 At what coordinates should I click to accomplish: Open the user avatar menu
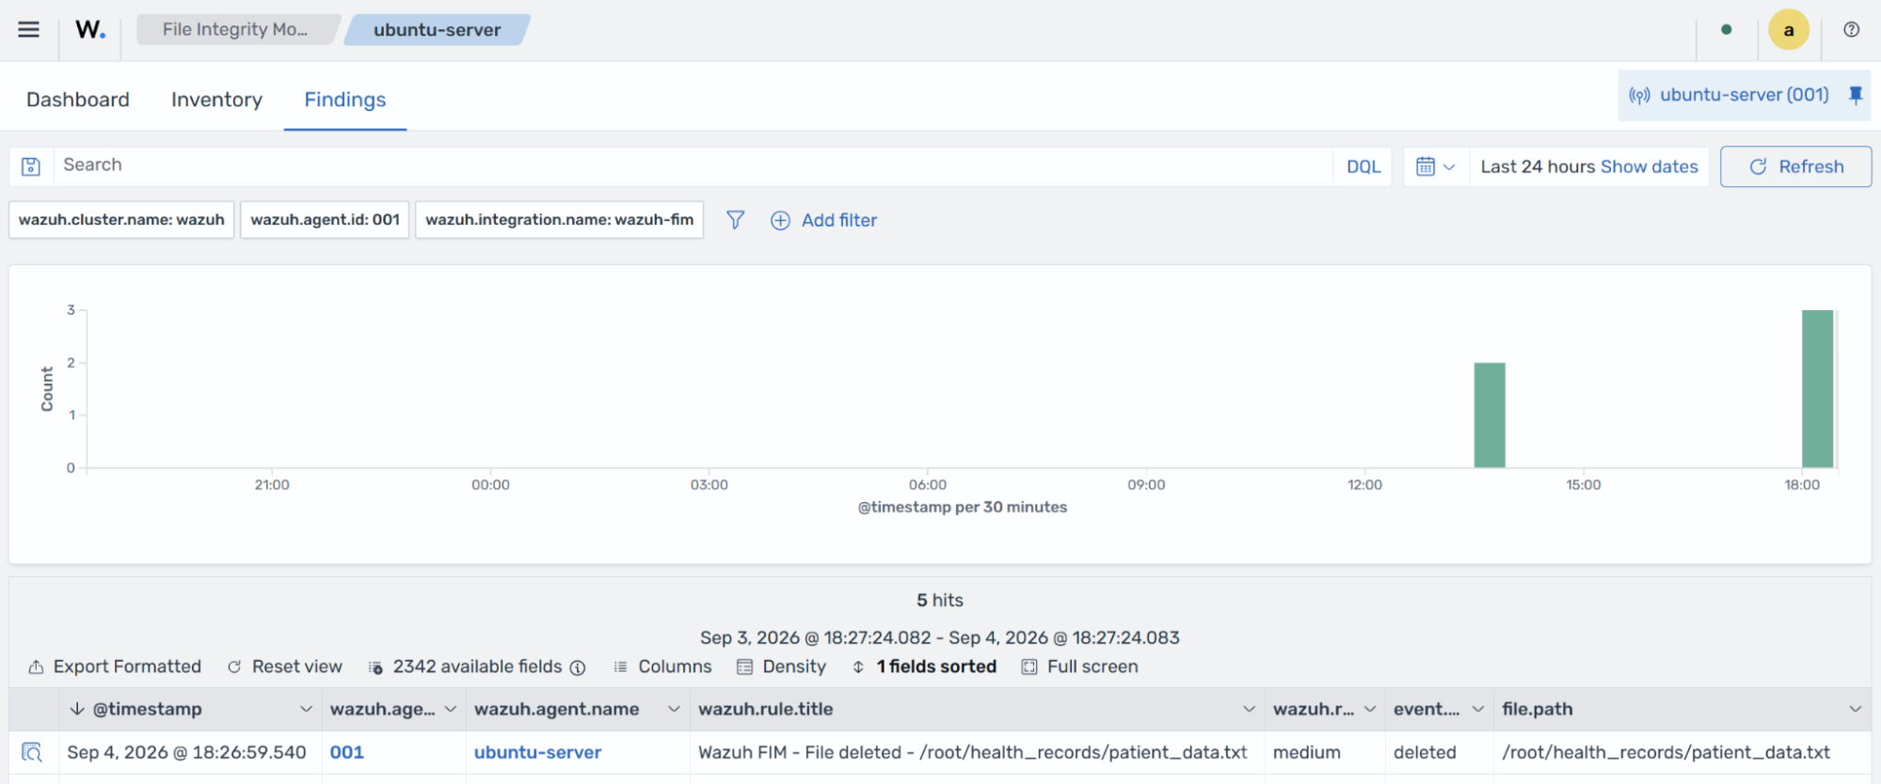tap(1788, 30)
